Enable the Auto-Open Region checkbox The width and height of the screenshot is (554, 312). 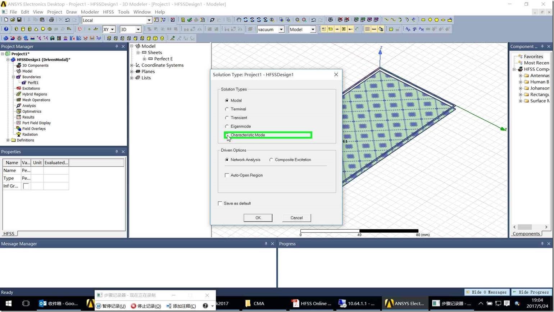[227, 175]
